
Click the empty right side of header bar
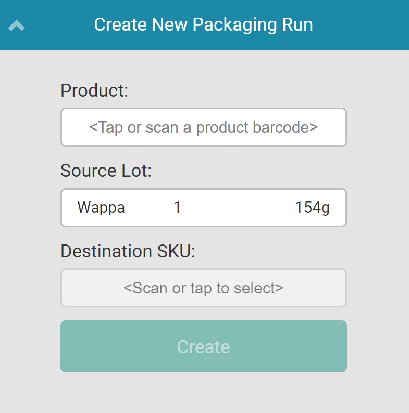pos(365,25)
